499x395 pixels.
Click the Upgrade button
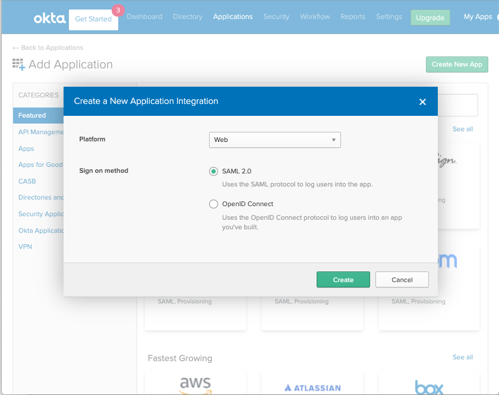coord(430,18)
